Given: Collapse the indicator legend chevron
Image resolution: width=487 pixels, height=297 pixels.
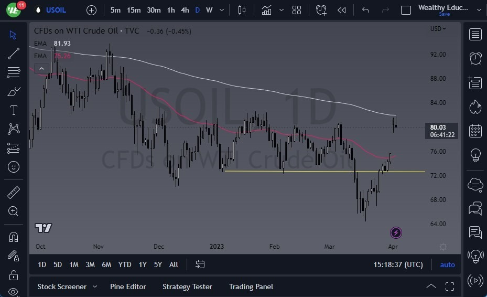Looking at the screenshot, I should (x=41, y=68).
